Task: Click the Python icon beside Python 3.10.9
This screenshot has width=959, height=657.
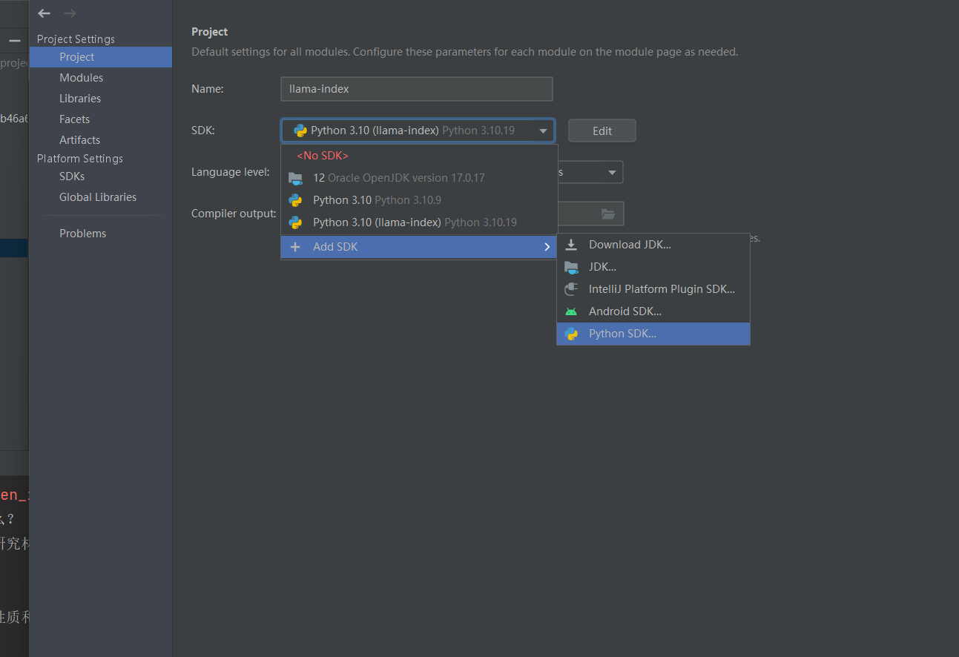Action: click(x=295, y=200)
